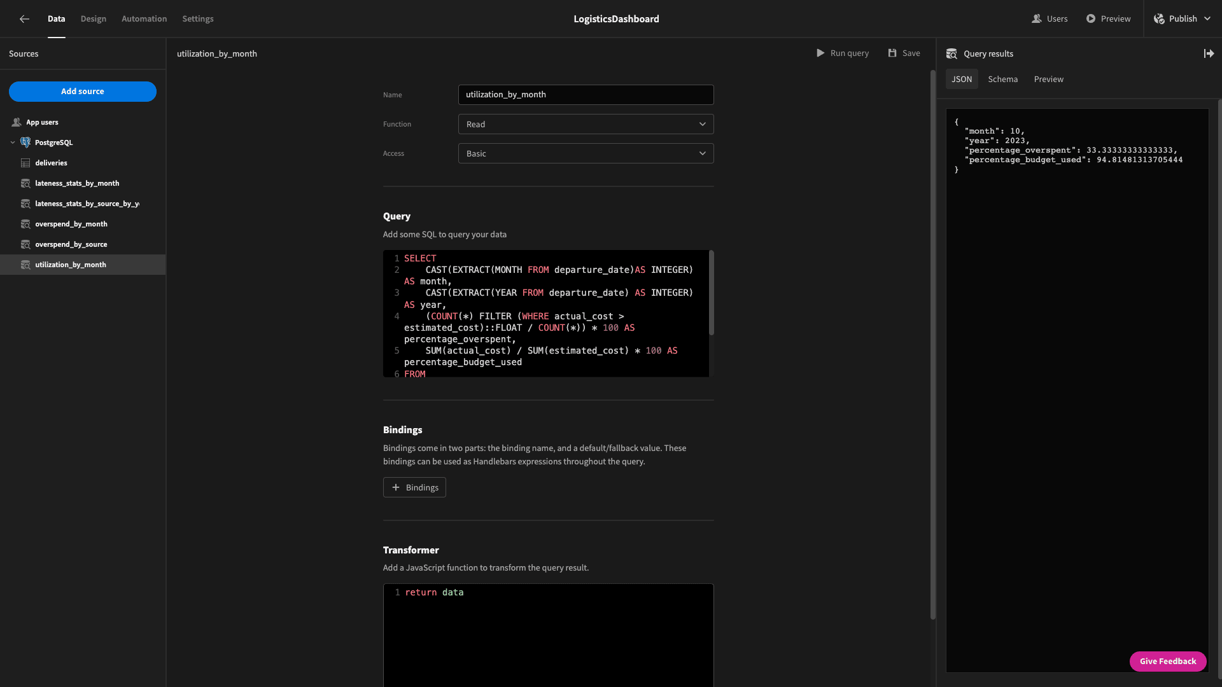Open the Design tab
Screen dimensions: 1222x687
click(x=94, y=19)
